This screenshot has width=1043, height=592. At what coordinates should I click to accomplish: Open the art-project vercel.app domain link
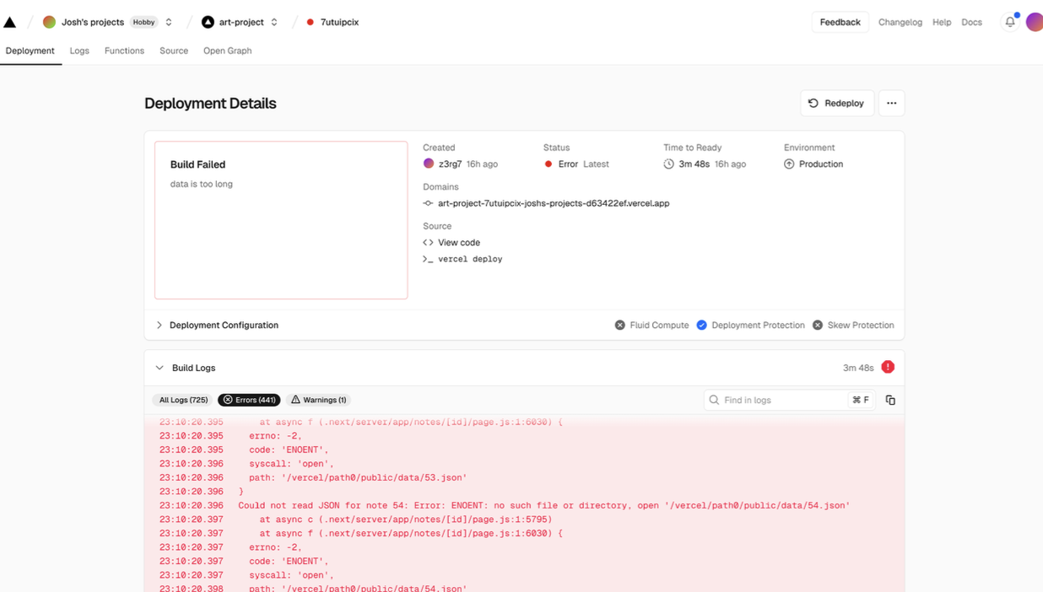554,203
